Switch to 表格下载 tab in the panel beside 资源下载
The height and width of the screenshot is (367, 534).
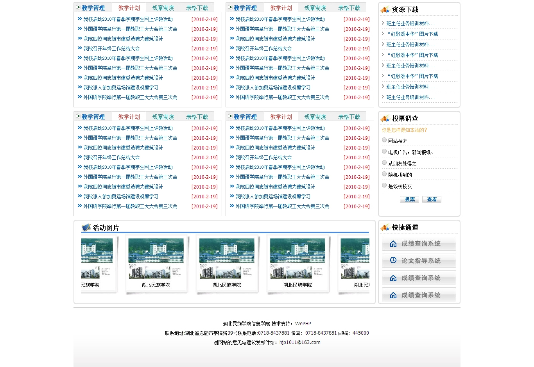[x=349, y=8]
